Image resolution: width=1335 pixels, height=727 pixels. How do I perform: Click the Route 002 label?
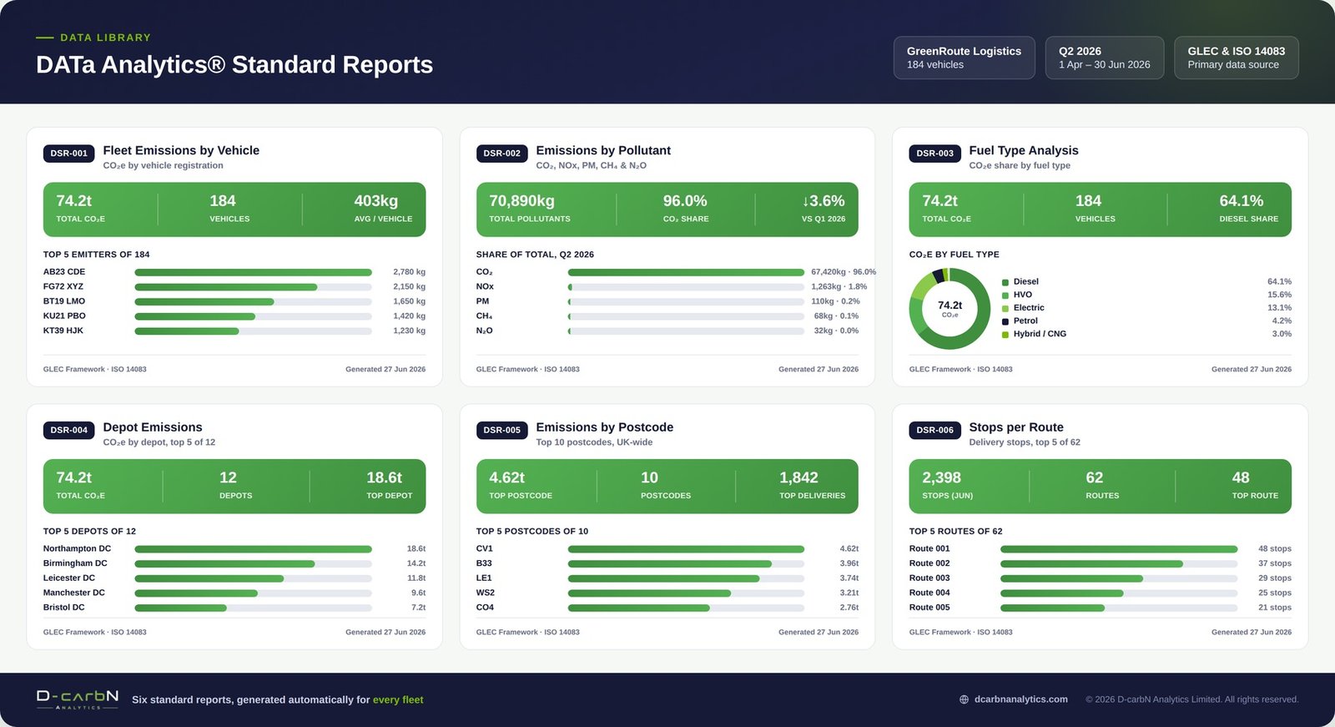929,563
